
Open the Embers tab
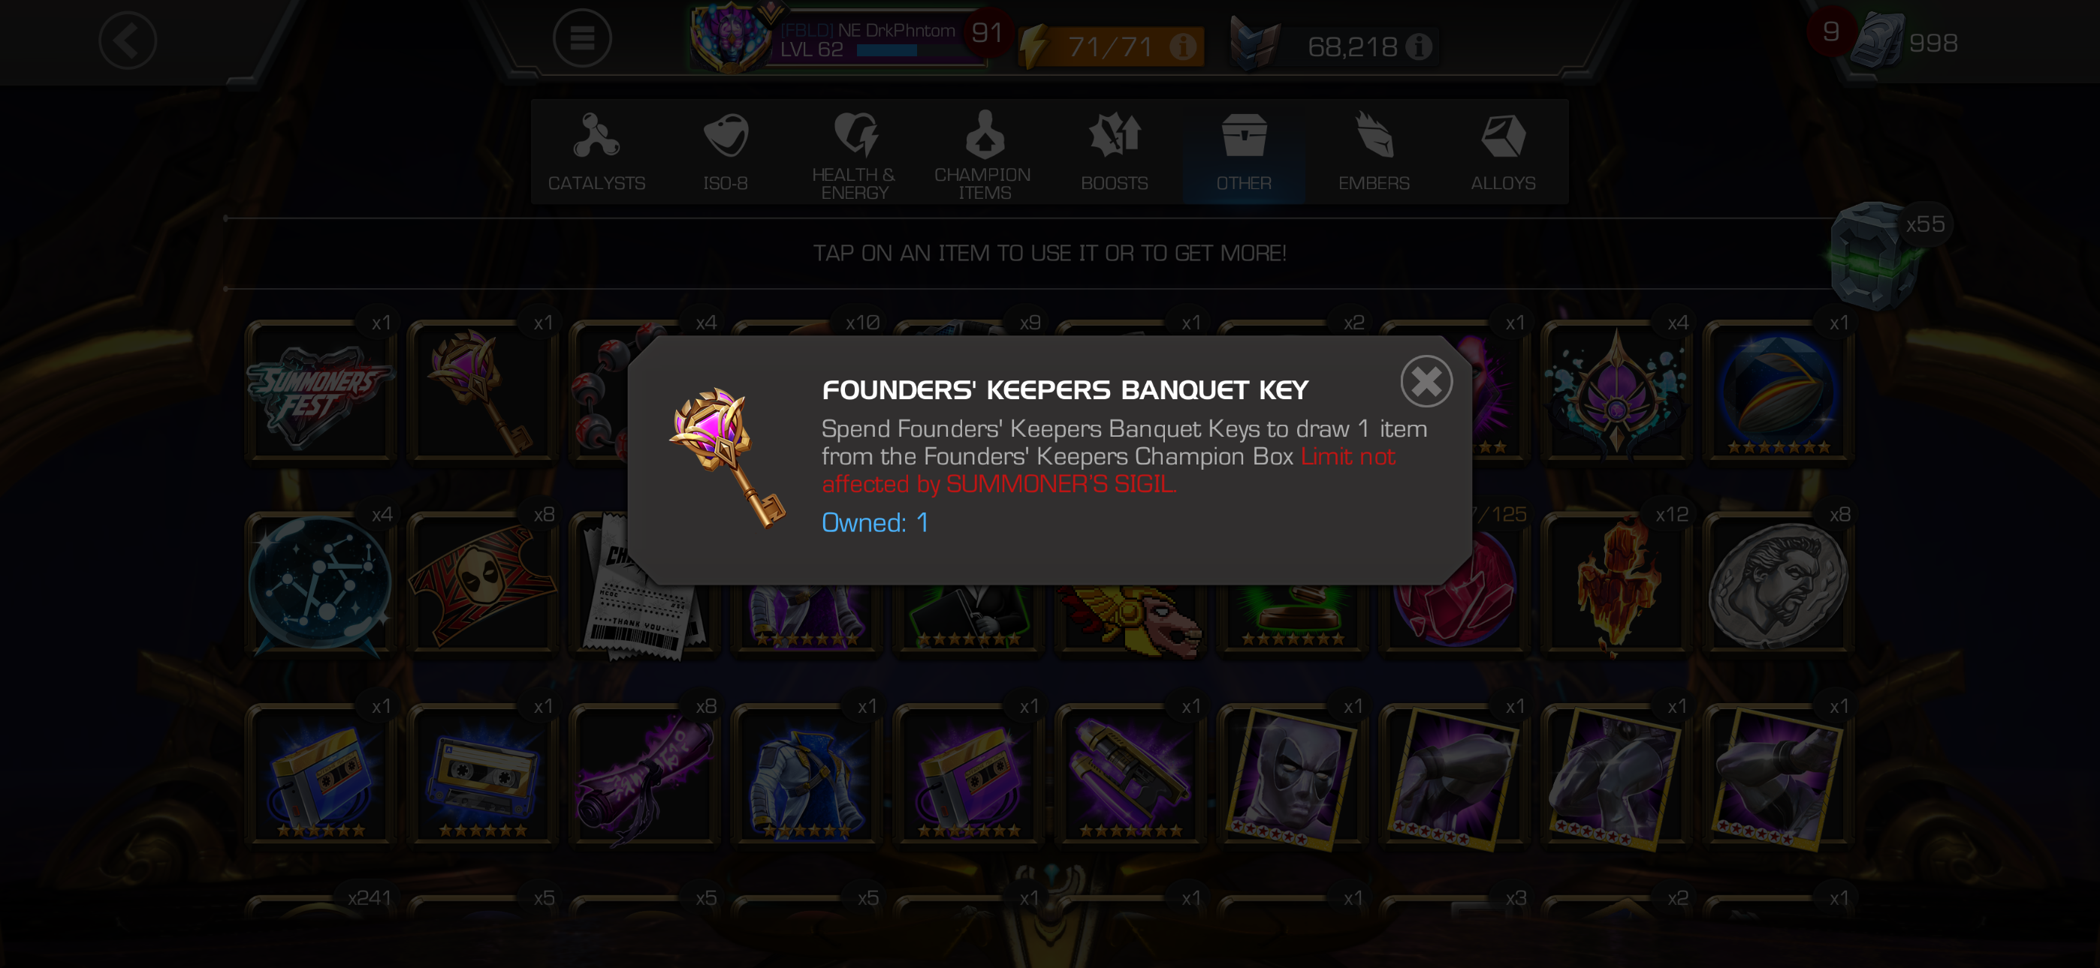coord(1374,152)
